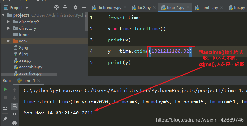Click the 'import time' code line
247x126 pixels.
click(124, 17)
